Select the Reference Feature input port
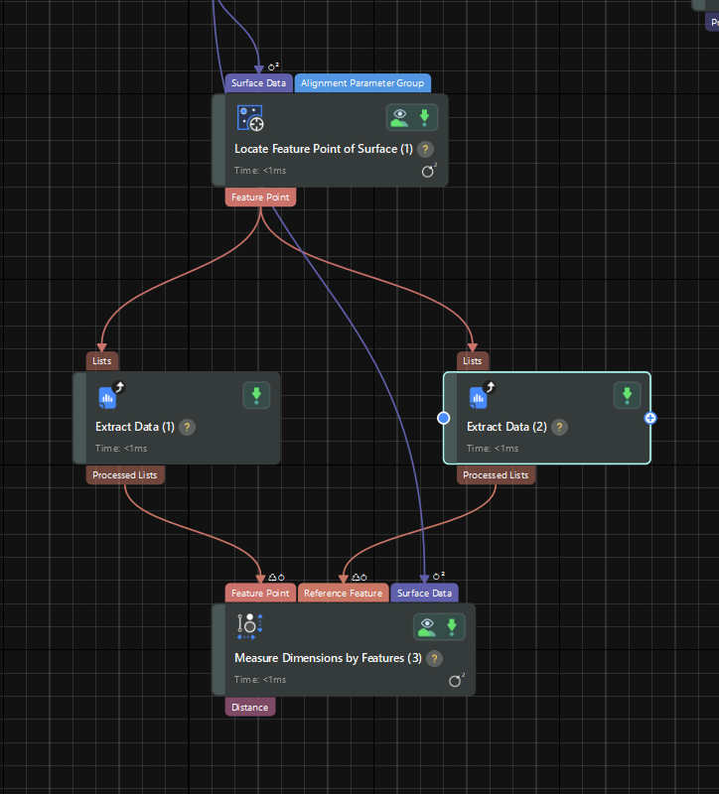Screen dimensions: 719x794 tap(343, 594)
